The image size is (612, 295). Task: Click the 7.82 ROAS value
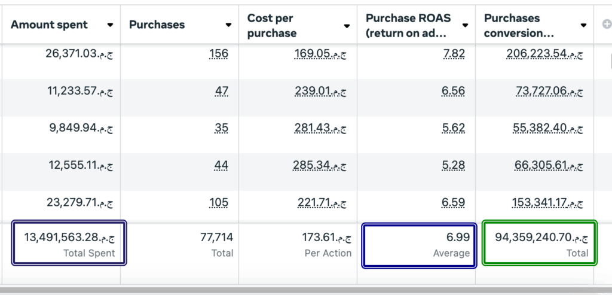454,54
